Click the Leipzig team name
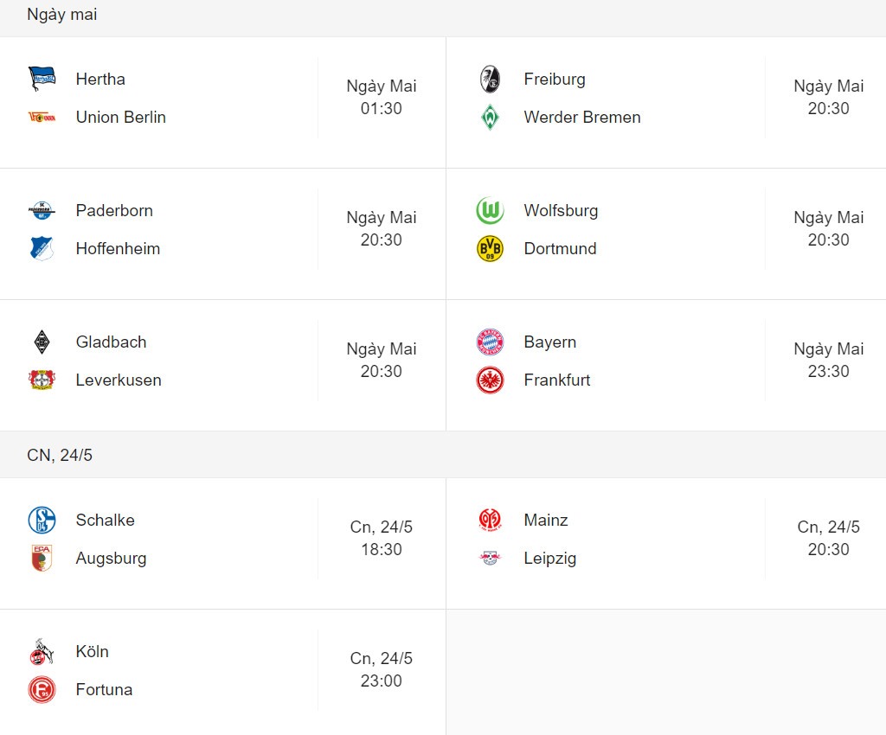Viewport: 886px width, 735px height. coord(549,559)
